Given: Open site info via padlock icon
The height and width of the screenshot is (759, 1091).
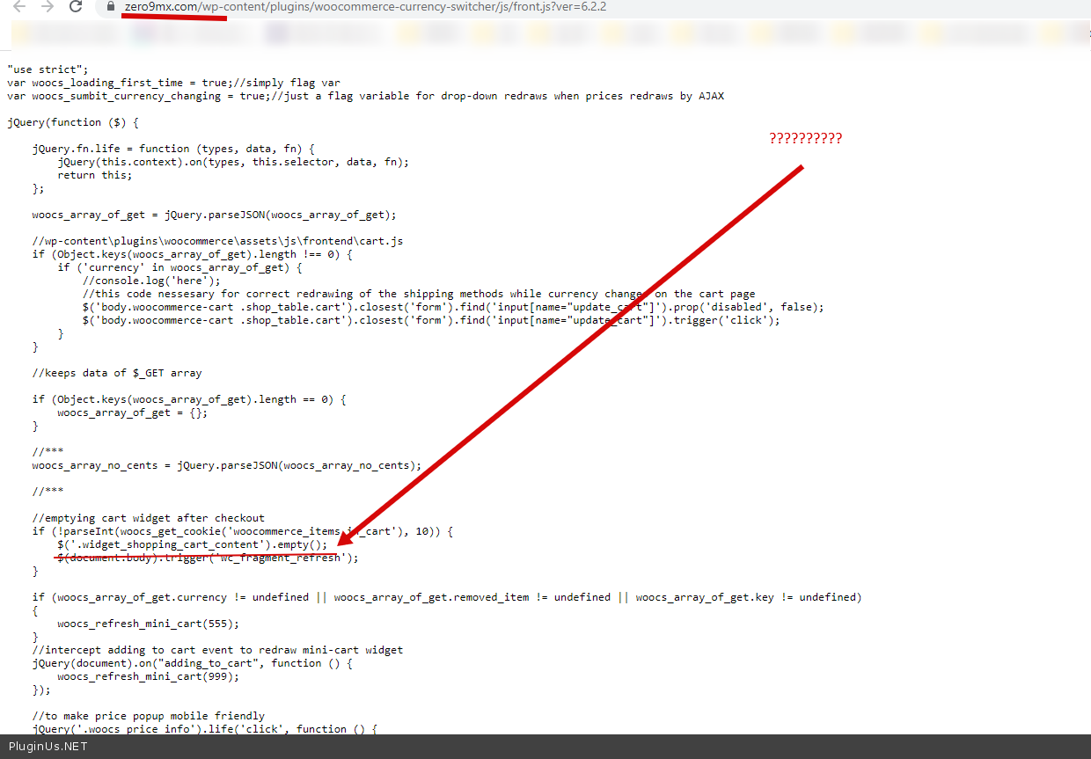Looking at the screenshot, I should click(x=110, y=7).
